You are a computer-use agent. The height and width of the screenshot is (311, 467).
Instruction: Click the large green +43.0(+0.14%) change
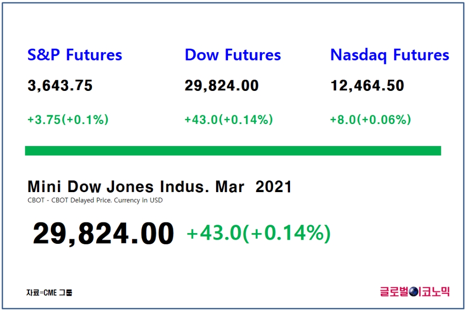(259, 233)
